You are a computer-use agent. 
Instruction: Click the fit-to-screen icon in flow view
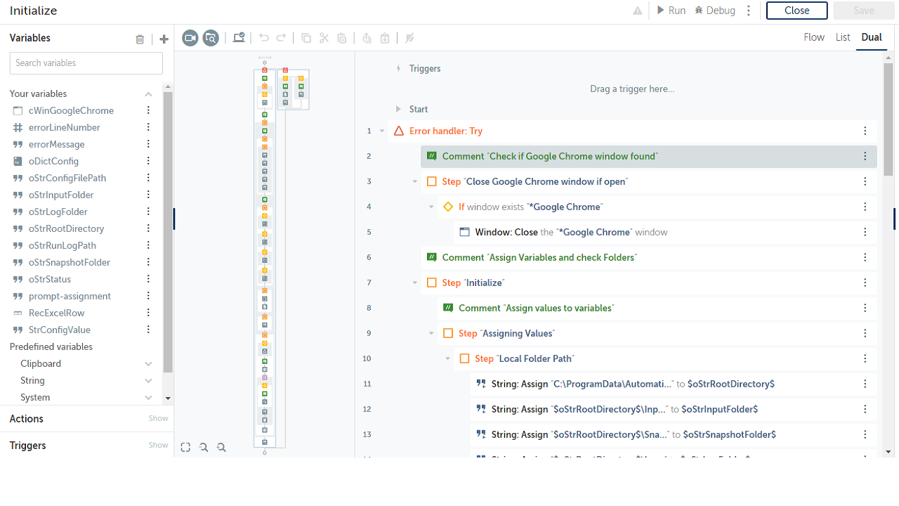pyautogui.click(x=185, y=447)
